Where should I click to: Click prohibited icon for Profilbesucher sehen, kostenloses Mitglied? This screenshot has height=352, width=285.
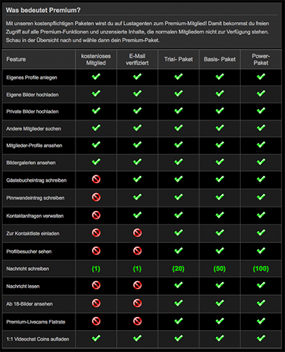(96, 251)
